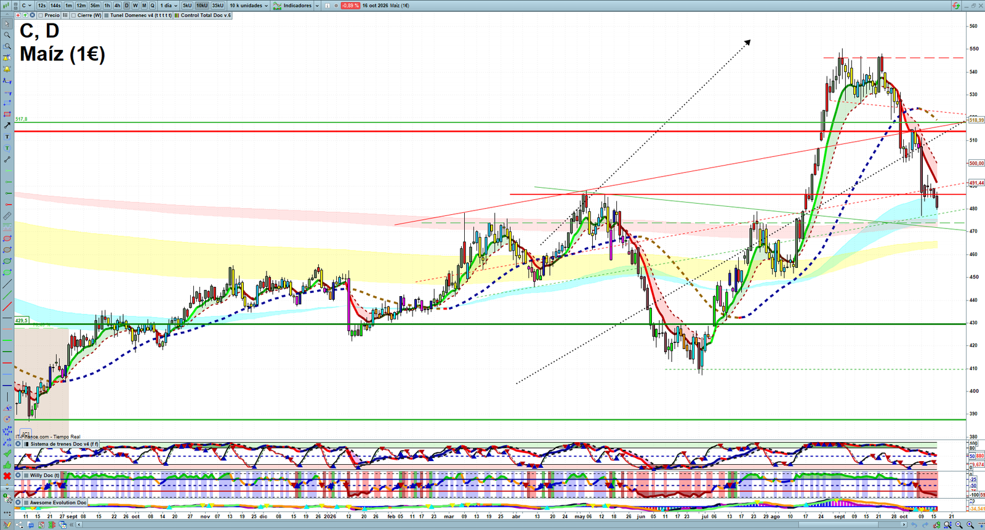This screenshot has width=985, height=530.
Task: Switch to the 12s timeframe
Action: (x=42, y=6)
